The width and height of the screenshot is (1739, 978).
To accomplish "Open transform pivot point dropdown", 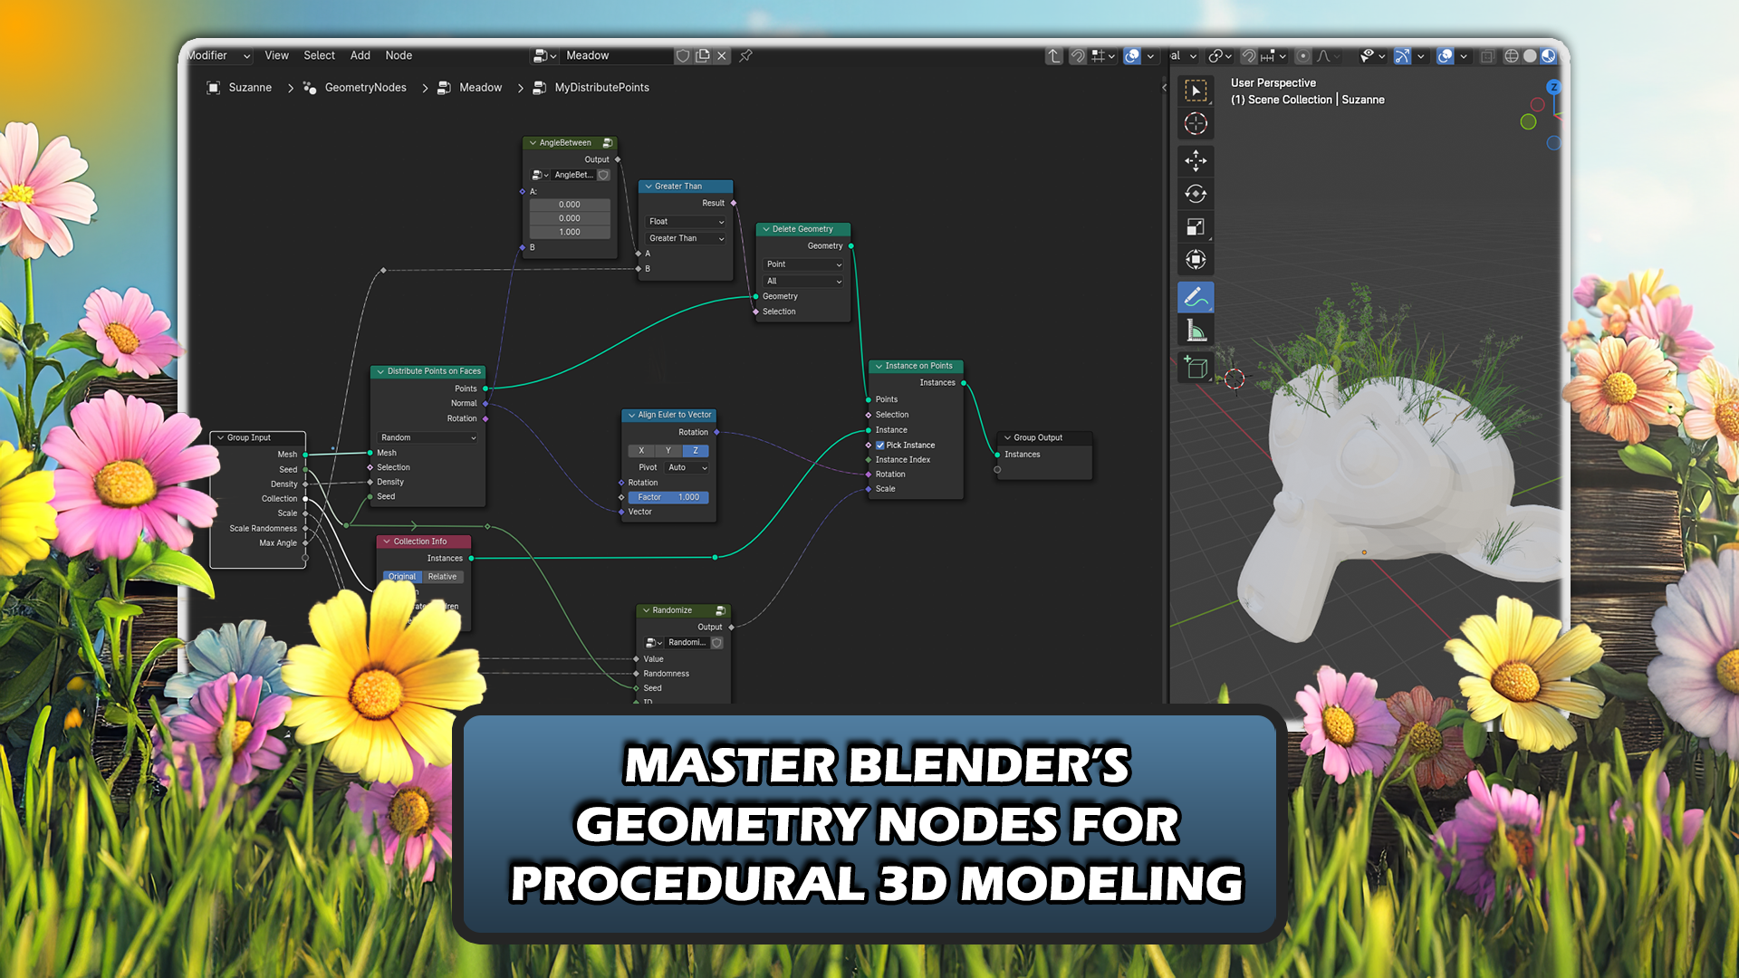I will pyautogui.click(x=1221, y=56).
